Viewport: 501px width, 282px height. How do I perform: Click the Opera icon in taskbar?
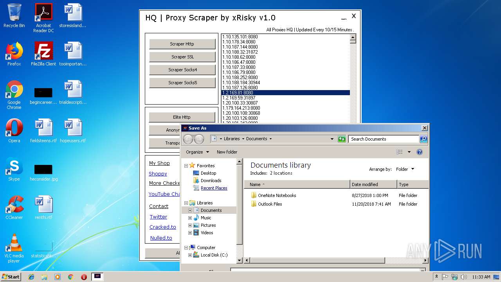click(x=84, y=277)
